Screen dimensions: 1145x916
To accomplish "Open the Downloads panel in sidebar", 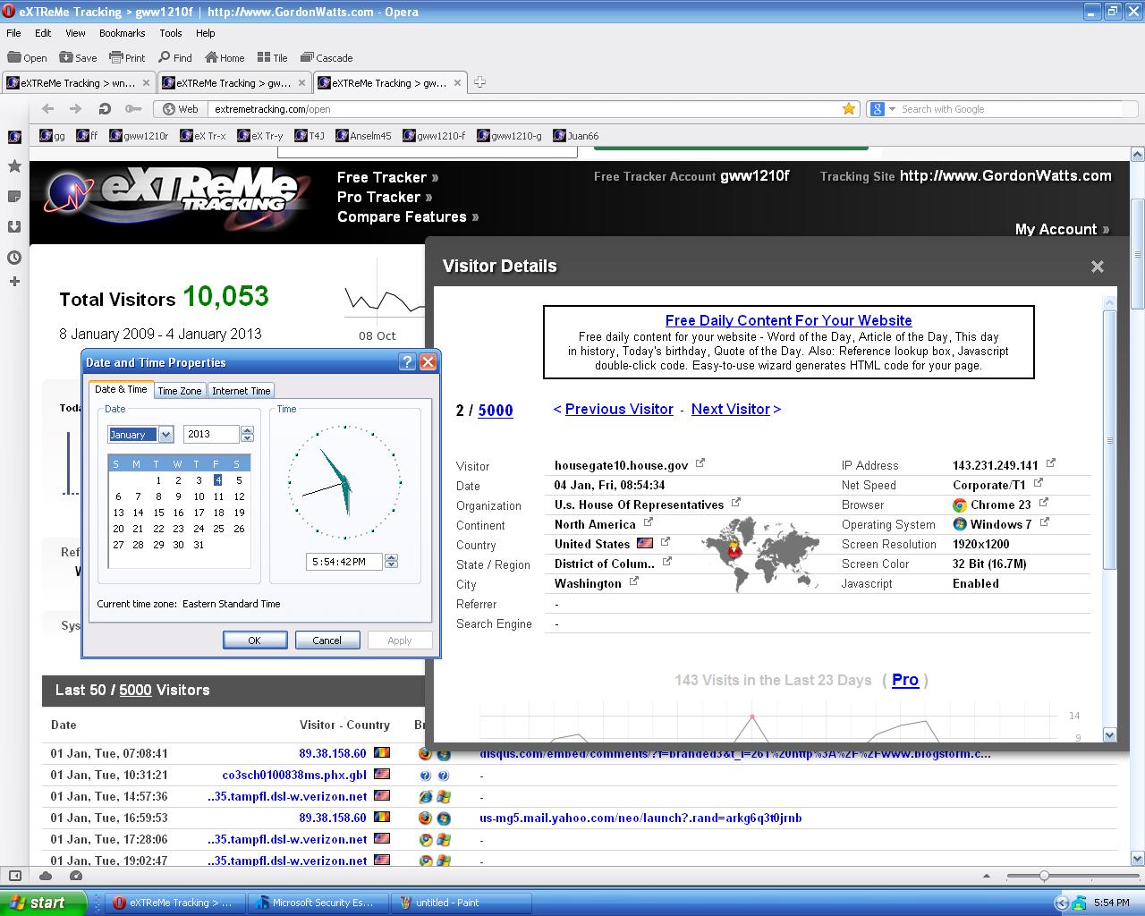I will [14, 226].
